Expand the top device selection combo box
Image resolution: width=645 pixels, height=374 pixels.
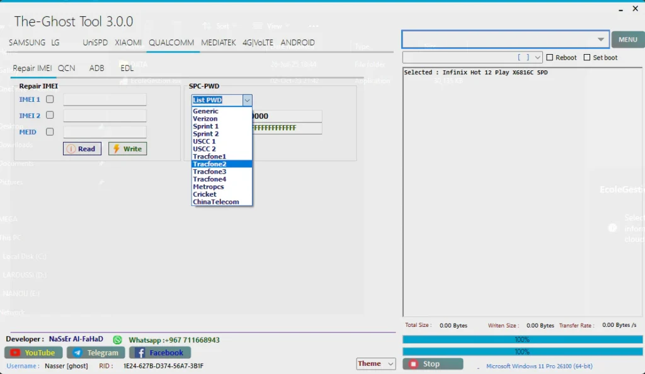pos(600,39)
